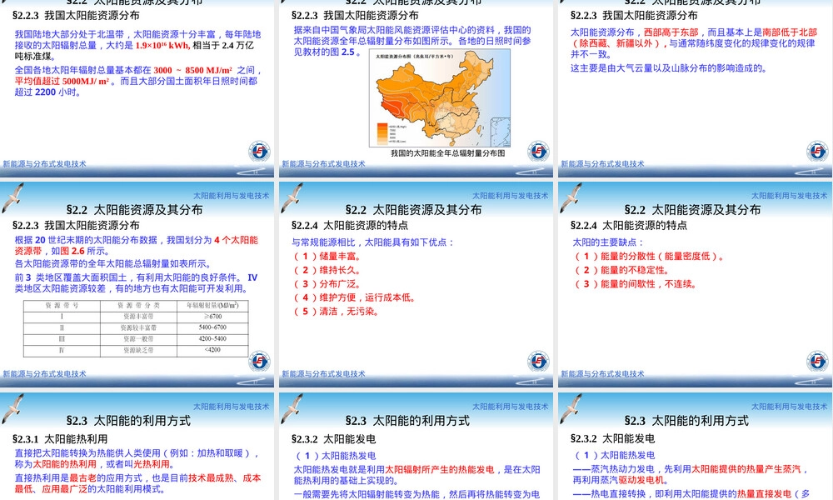Click the seagull image on the 4个太阳能资源带 slide
This screenshot has width=833, height=500.
13,197
